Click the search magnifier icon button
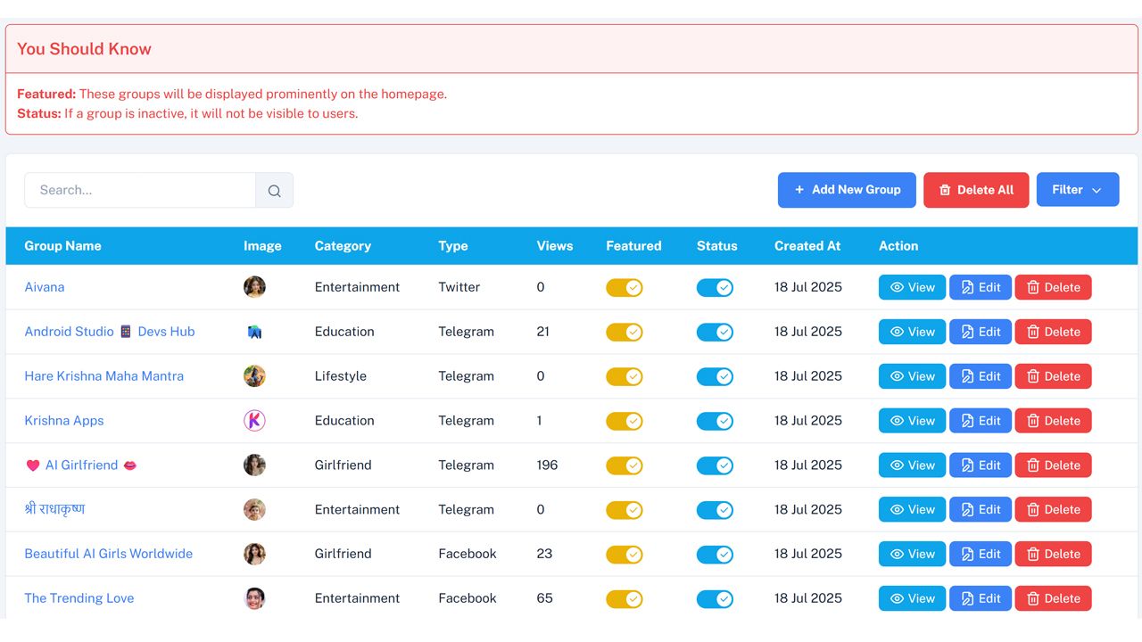Image resolution: width=1142 pixels, height=642 pixels. click(274, 190)
